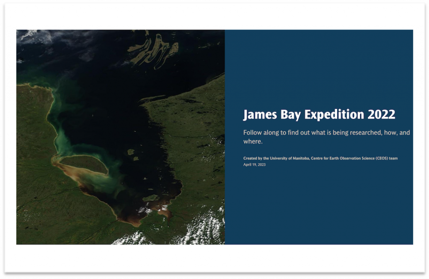Screen dimensions: 429x279
Task: Click the word '2022' in the title
Action: pos(380,115)
